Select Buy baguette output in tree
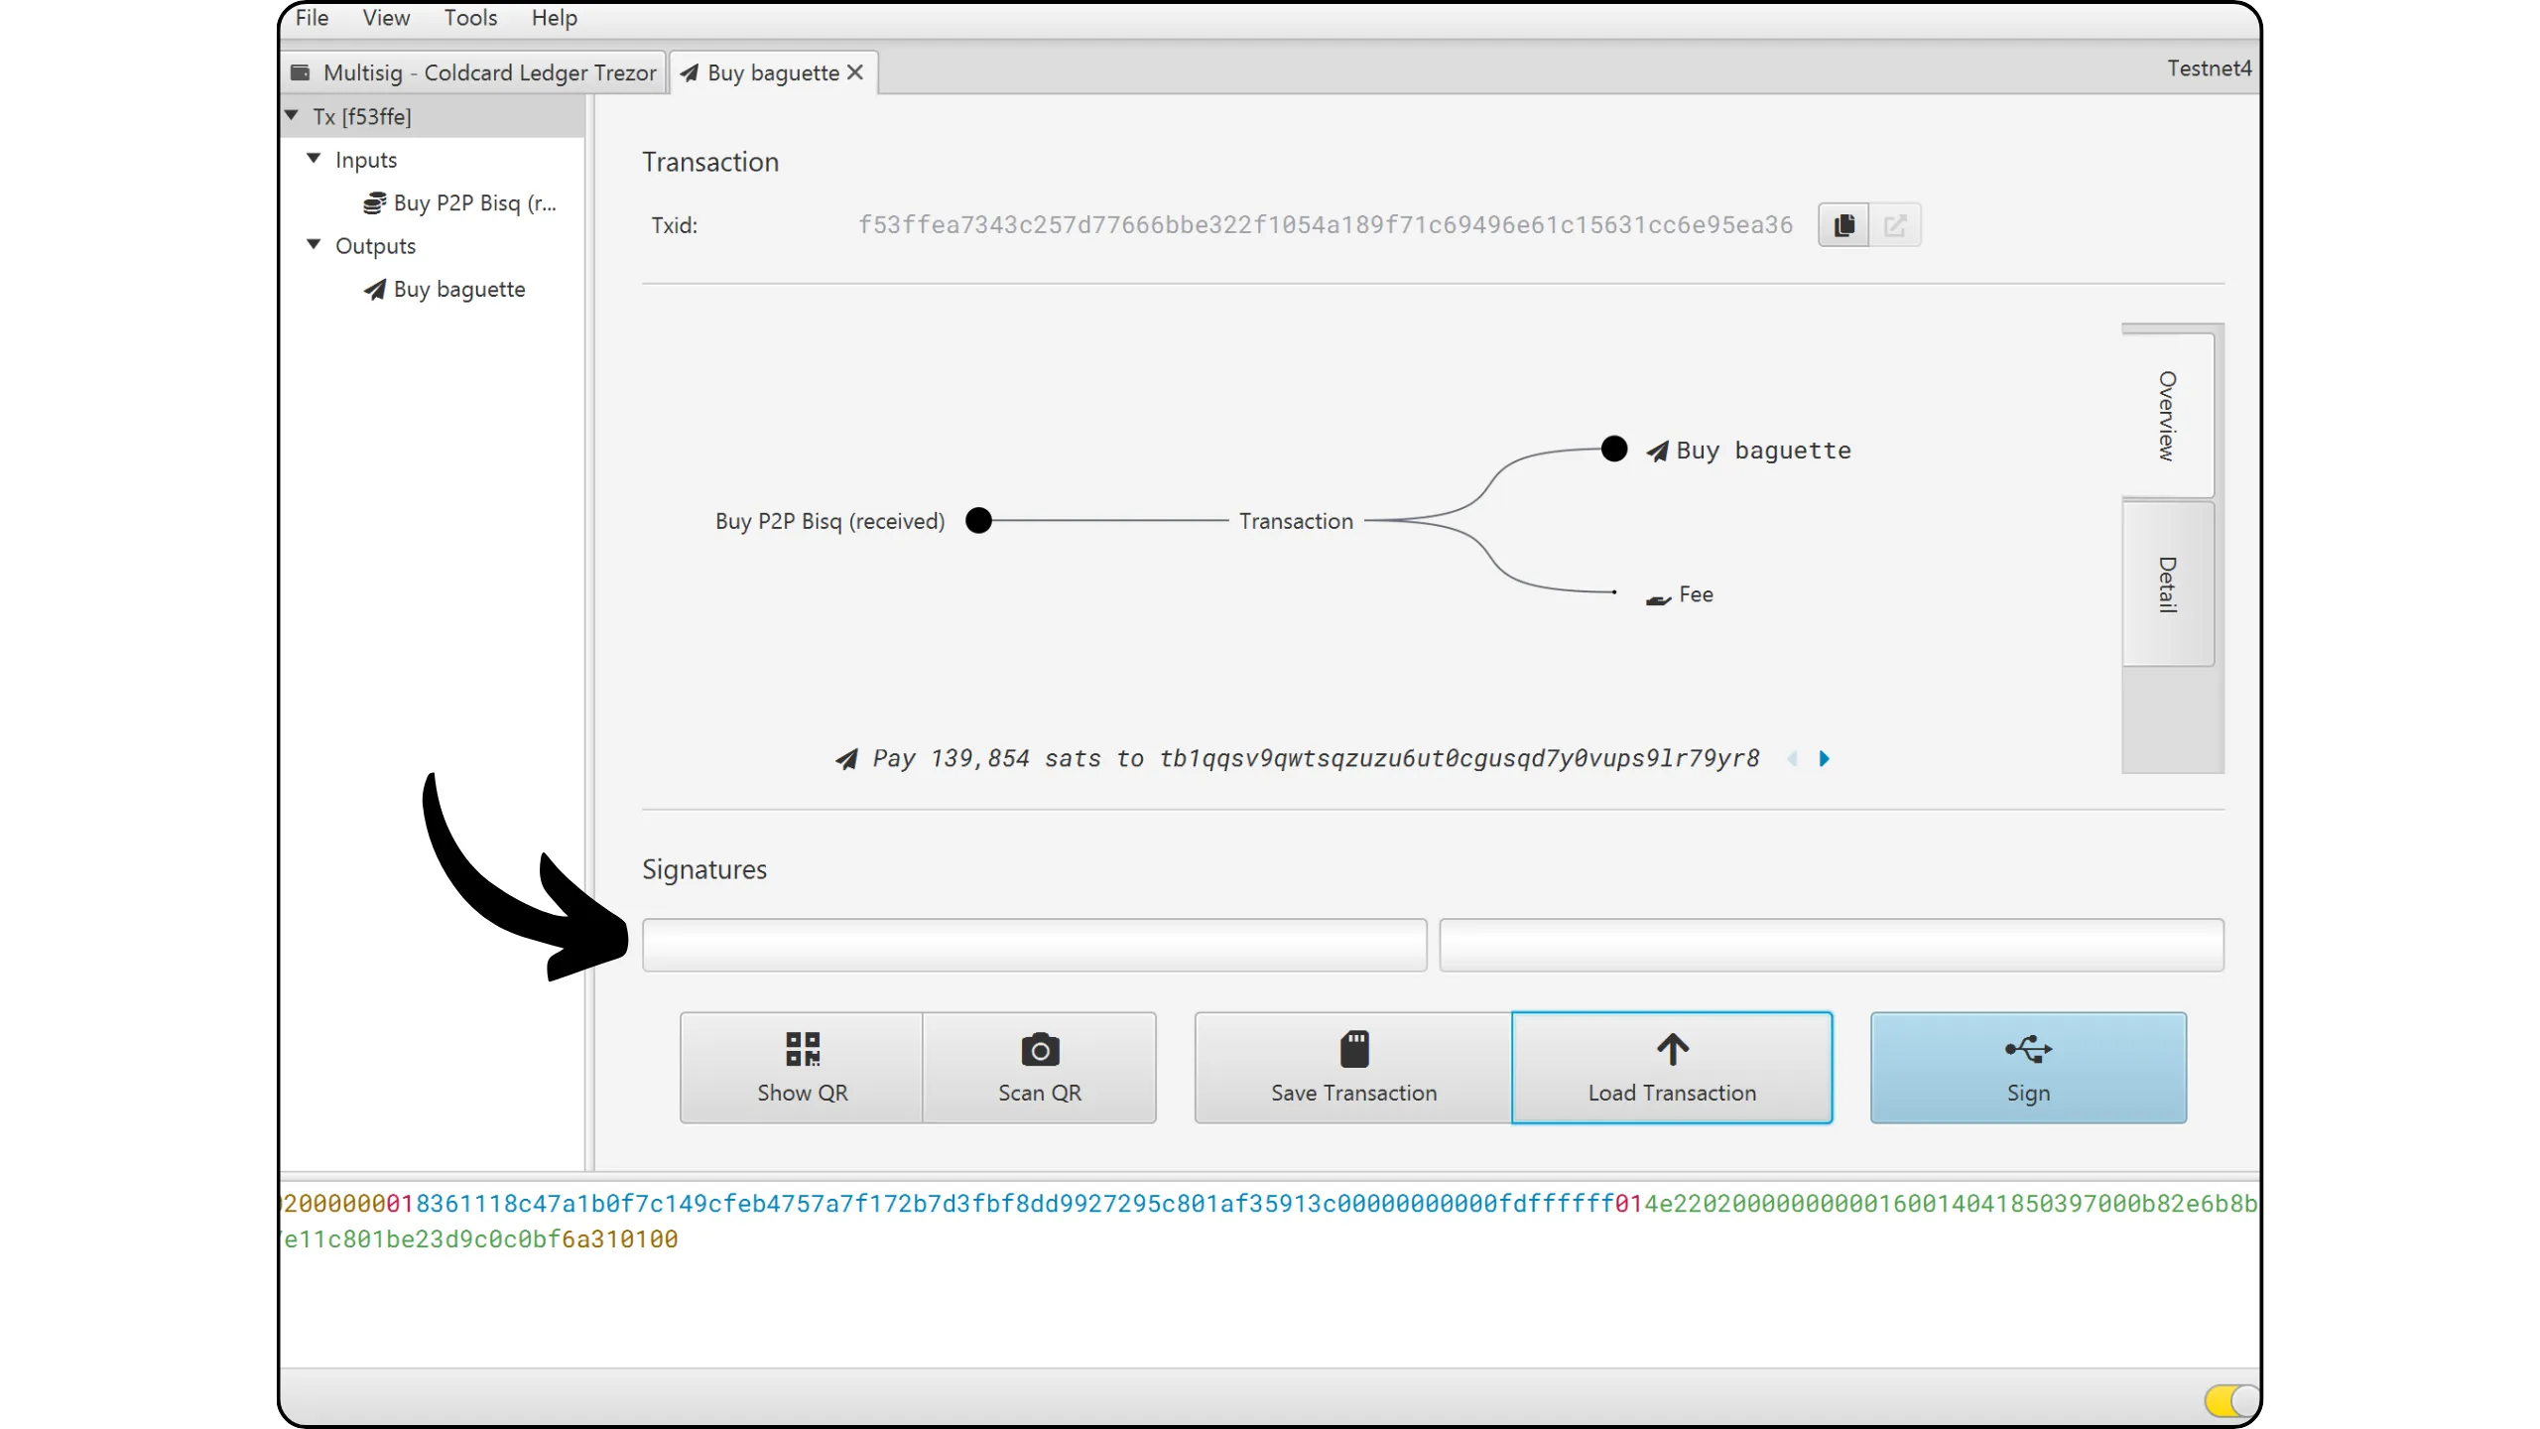Screen dimensions: 2540x1429 (458, 290)
